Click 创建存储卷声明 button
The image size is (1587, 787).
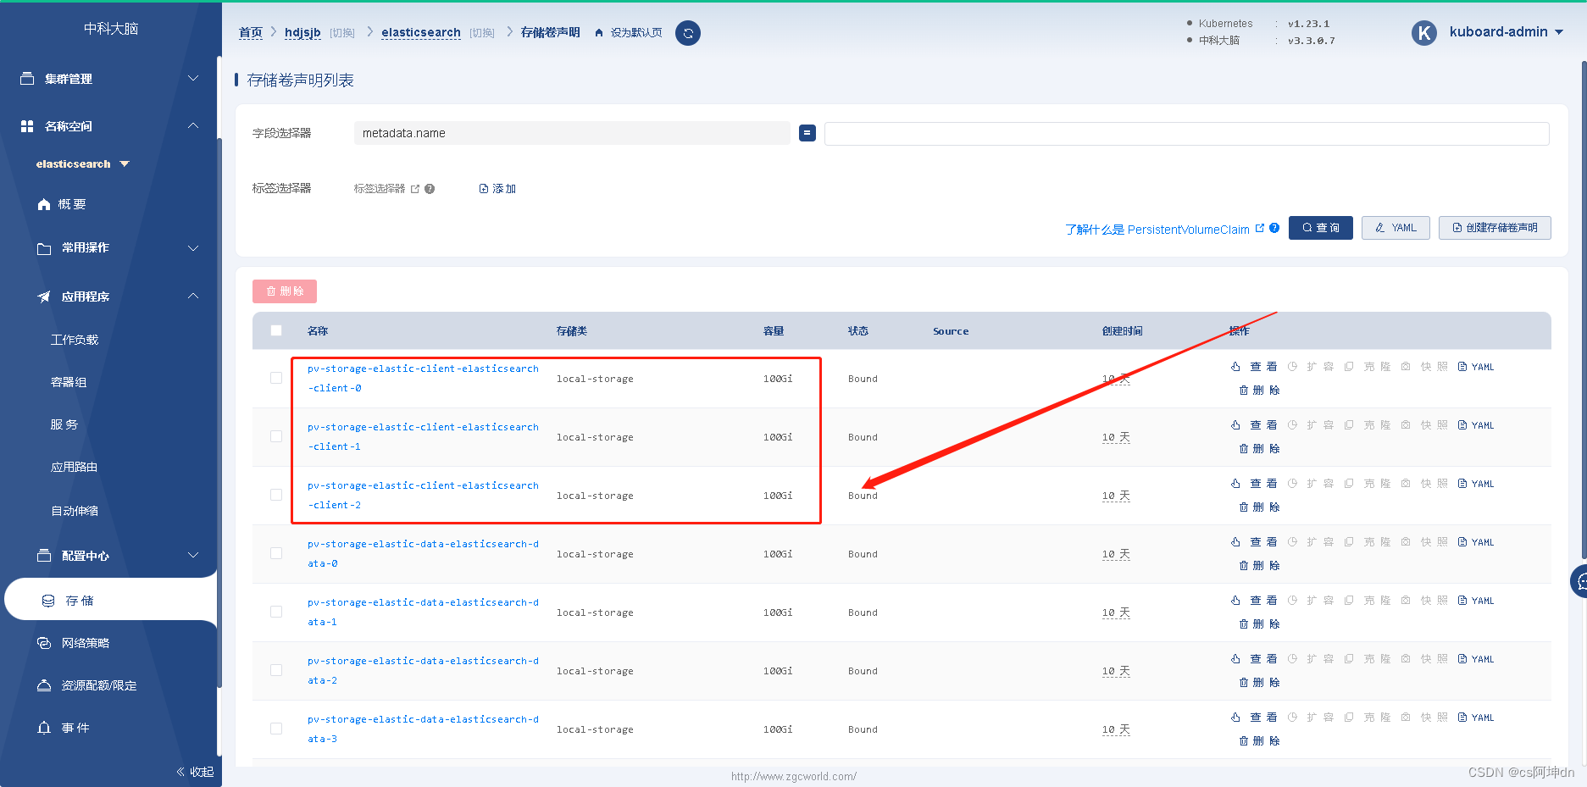point(1495,228)
